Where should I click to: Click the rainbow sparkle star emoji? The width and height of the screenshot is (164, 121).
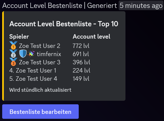point(31,54)
